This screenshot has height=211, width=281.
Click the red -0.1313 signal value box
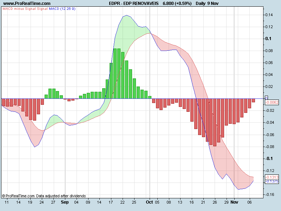tap(272, 177)
